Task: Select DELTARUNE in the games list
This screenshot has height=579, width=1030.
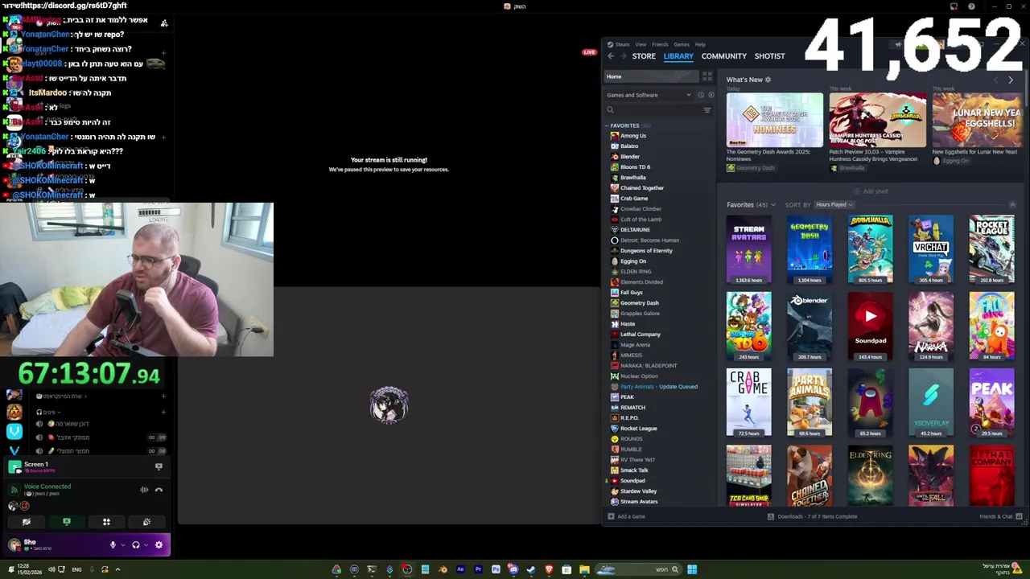Action: [x=635, y=230]
